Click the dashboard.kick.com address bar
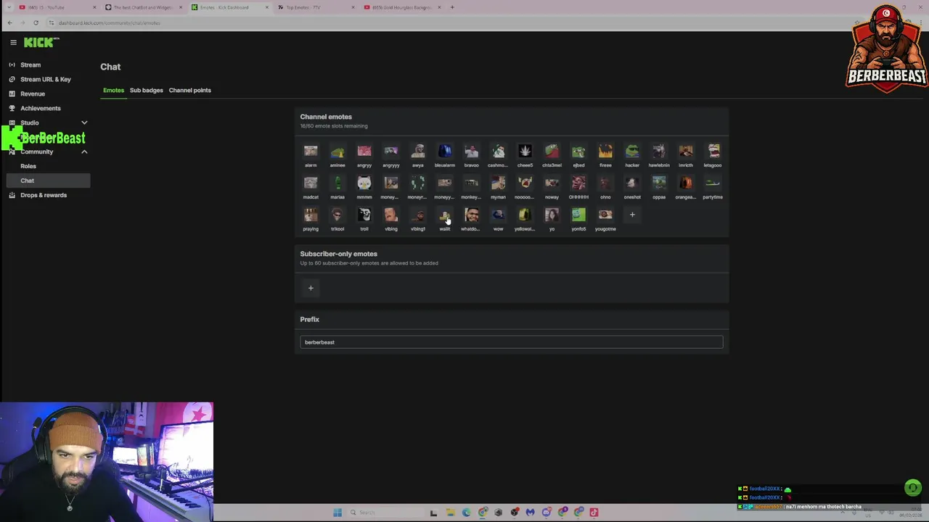 [109, 22]
